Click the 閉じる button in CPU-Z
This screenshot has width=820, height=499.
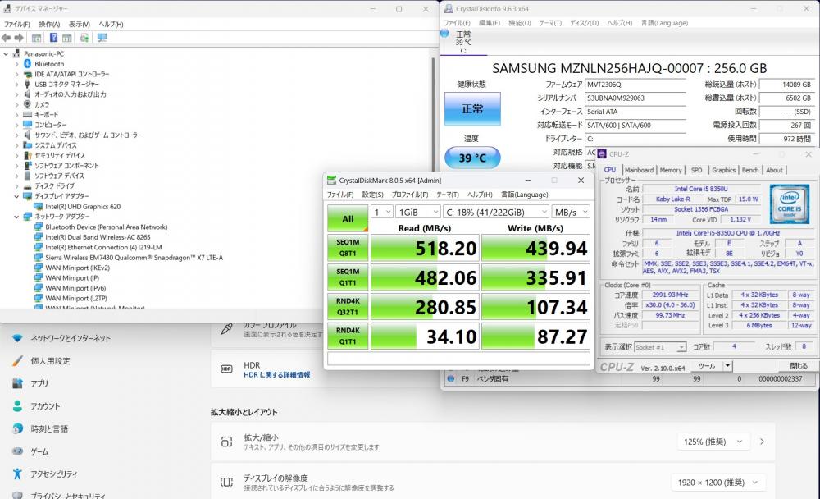(798, 366)
